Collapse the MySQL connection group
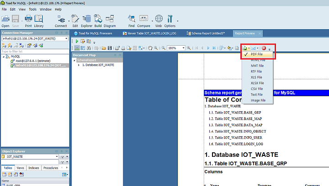Screen dimensions: 329x186 point(4,57)
